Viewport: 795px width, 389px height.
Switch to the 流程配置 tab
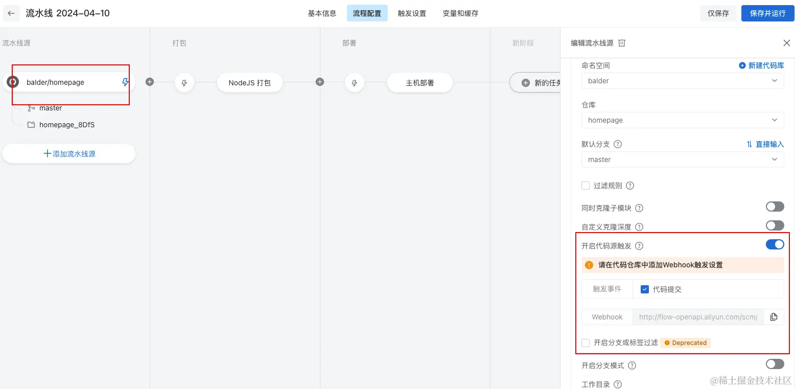(x=367, y=13)
